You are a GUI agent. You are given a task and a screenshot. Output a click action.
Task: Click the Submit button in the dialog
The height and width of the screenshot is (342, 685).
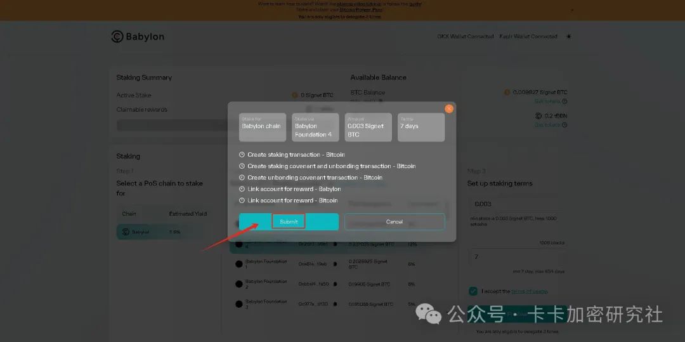(289, 222)
